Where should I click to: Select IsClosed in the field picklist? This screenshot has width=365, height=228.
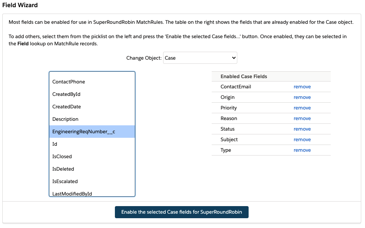92,156
